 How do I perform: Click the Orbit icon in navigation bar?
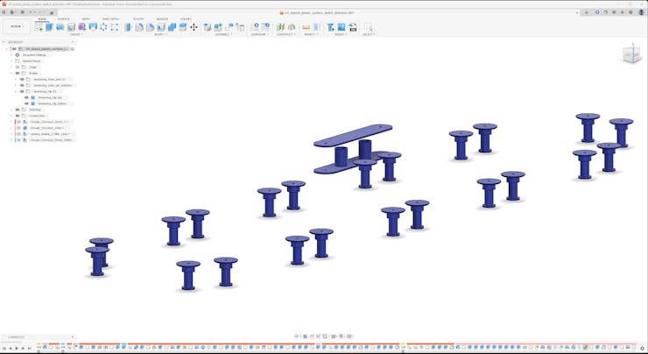[x=296, y=336]
